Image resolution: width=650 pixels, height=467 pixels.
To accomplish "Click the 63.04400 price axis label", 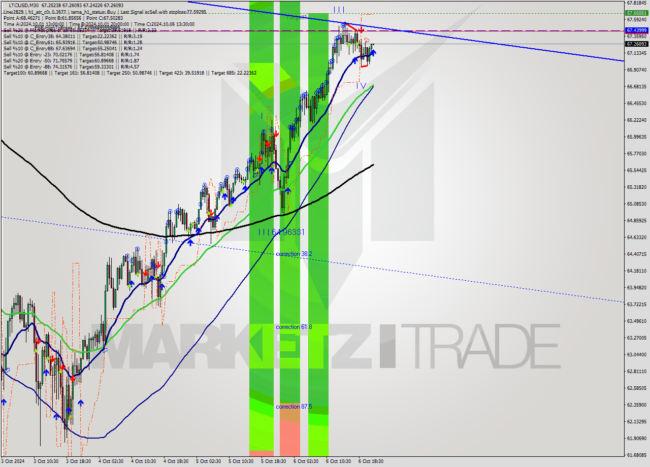I will (x=636, y=354).
